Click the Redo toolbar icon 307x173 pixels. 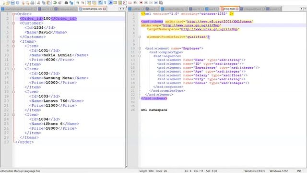pos(60,3)
